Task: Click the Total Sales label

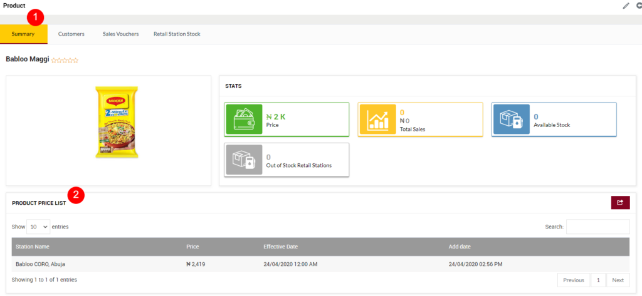Action: (x=413, y=129)
